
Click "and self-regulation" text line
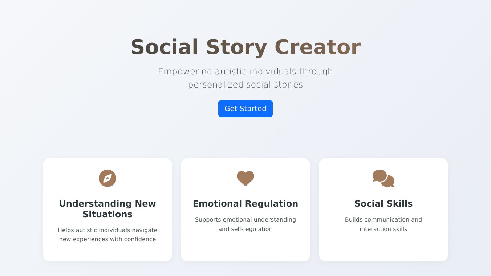pyautogui.click(x=245, y=229)
